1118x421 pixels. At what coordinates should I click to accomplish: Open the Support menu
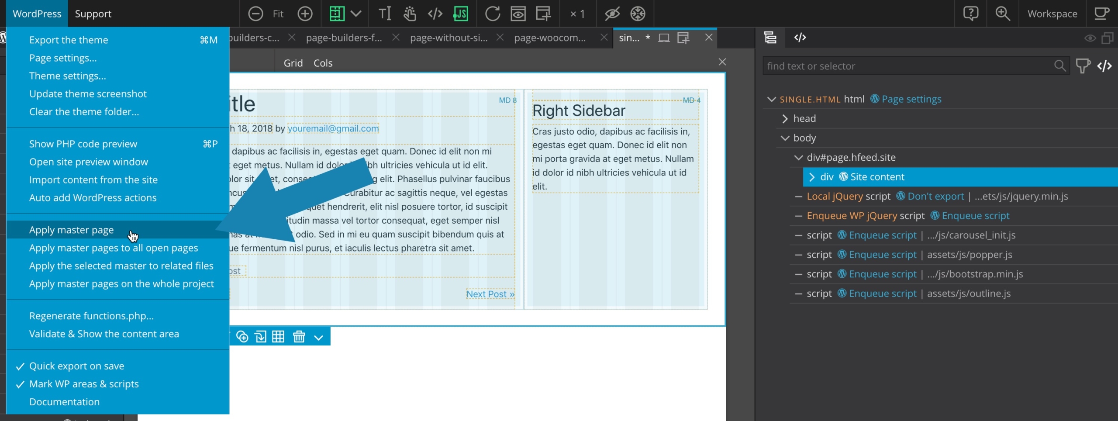[x=93, y=14]
